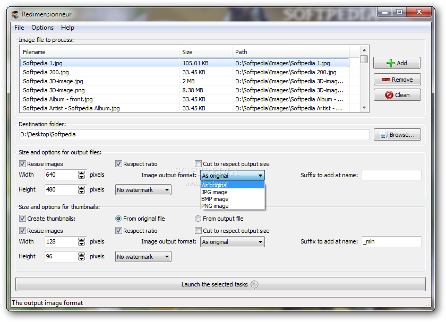Select the Softpedia 3D-image.png row
Viewport: 446px width, 322px height.
tap(185, 90)
